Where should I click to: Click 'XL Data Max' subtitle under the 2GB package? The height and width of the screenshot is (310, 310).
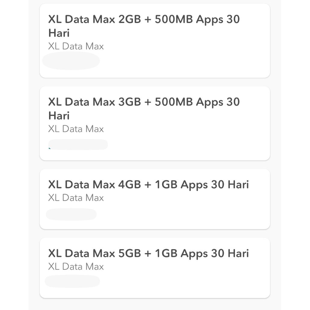pyautogui.click(x=76, y=46)
